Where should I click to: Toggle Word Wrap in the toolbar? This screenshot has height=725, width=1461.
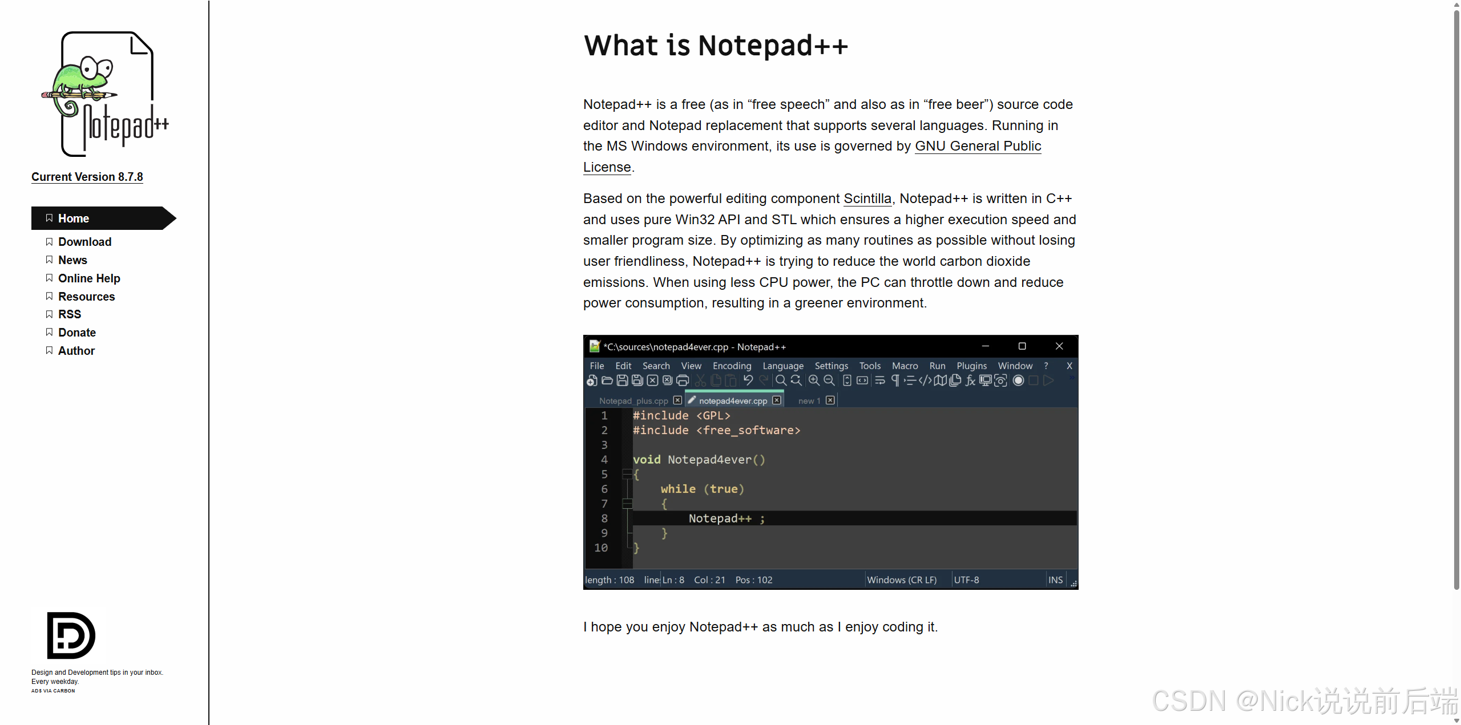(x=879, y=380)
